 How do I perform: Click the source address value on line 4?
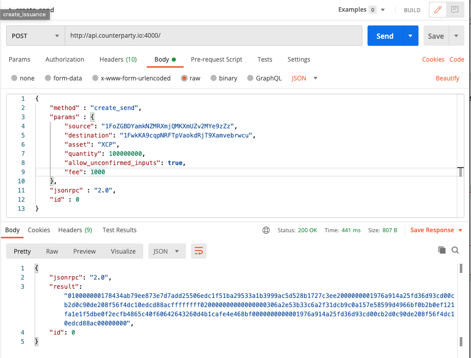tap(168, 126)
